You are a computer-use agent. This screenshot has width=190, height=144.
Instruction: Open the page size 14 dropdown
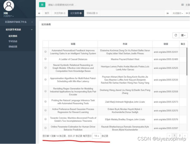[x=97, y=136]
